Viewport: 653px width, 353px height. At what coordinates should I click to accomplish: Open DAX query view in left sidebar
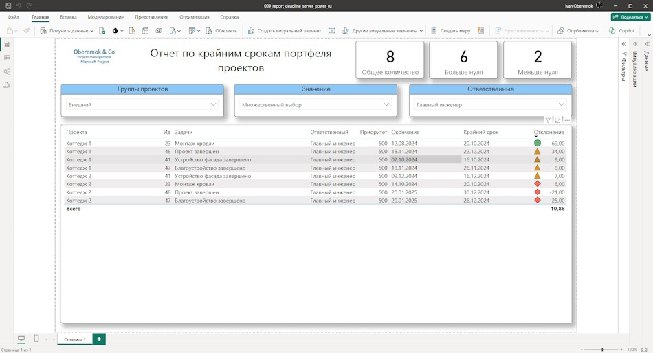[7, 85]
